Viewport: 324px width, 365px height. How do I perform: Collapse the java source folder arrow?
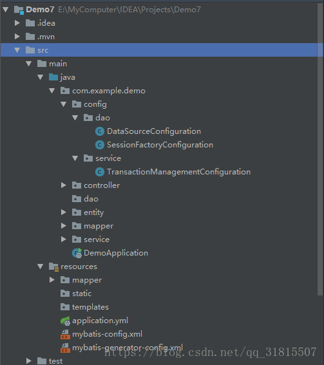tap(41, 77)
